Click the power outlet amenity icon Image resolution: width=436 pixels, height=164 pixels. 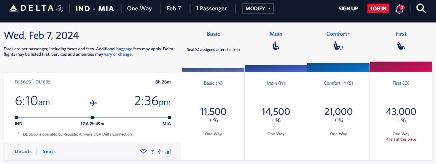click(152, 152)
